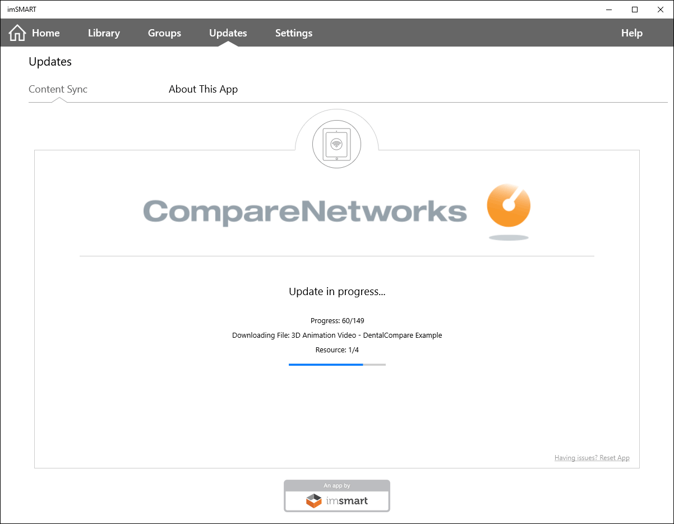Click the download progress bar
Image resolution: width=674 pixels, height=524 pixels.
point(337,365)
